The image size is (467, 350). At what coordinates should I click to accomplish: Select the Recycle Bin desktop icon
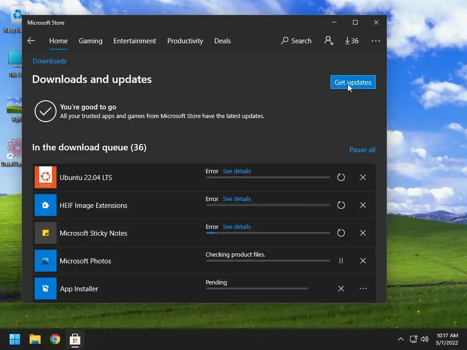(13, 20)
